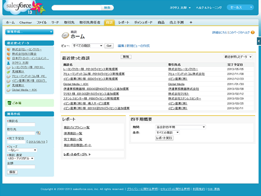The image size is (261, 196).
Task: Open the セールス app menu
Action: pyautogui.click(x=240, y=7)
